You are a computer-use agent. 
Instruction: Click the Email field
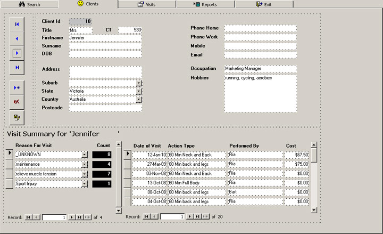tap(260, 55)
